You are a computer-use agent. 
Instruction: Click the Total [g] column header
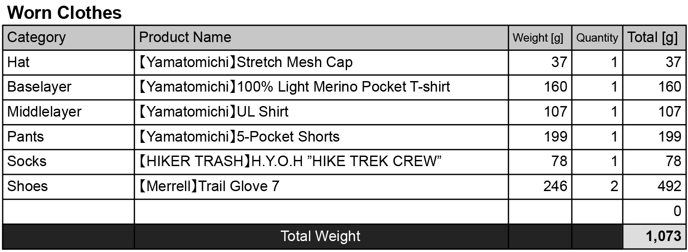pos(653,38)
